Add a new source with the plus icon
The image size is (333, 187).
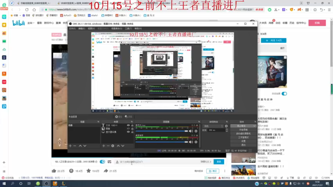pyautogui.click(x=104, y=146)
